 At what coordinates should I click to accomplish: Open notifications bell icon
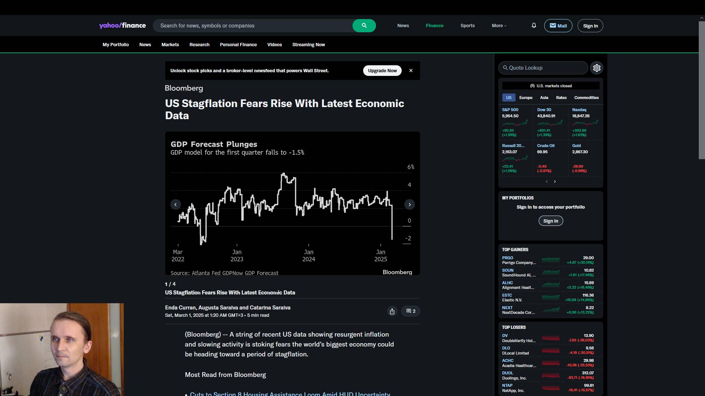click(534, 25)
